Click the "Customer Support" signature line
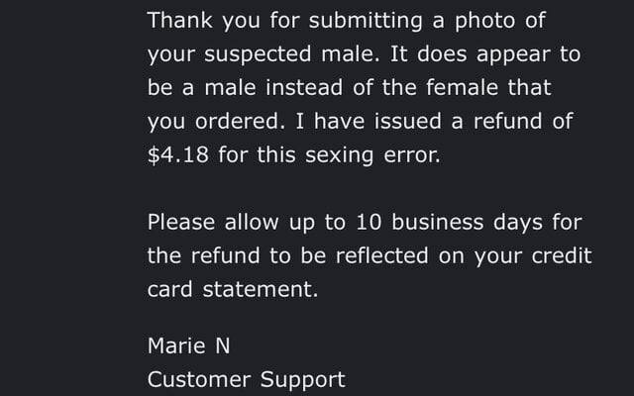The image size is (634, 396). point(247,380)
